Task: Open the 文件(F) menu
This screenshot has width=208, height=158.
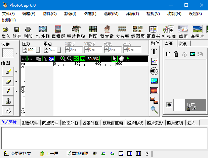Action: (8, 14)
